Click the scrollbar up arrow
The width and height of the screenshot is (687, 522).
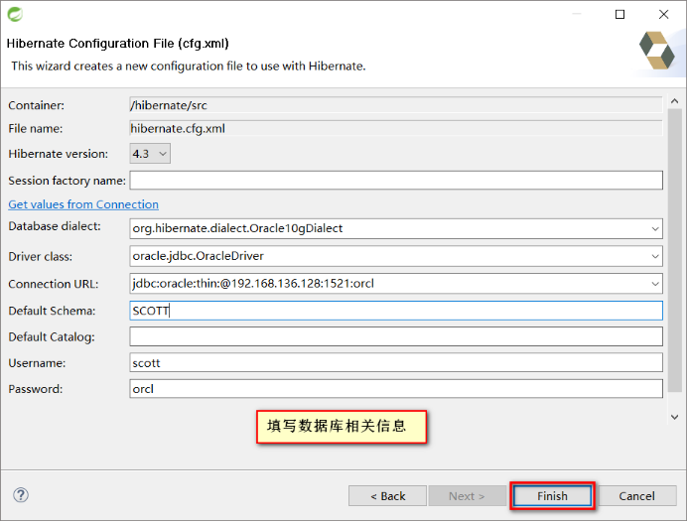[x=675, y=101]
